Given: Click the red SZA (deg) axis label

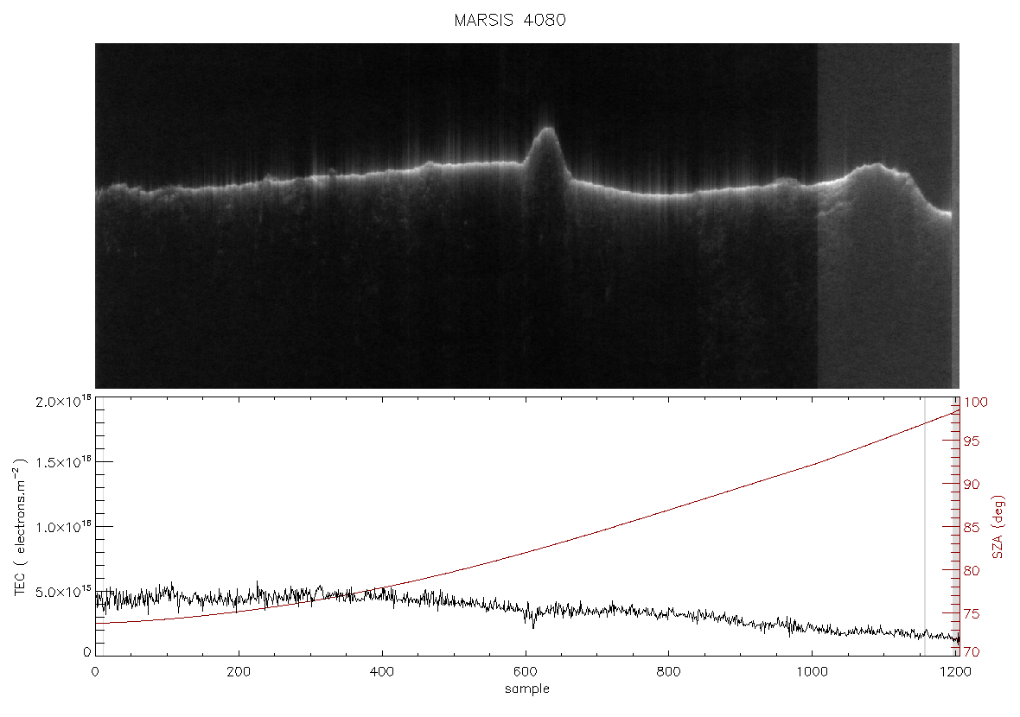Looking at the screenshot, I should (x=998, y=527).
